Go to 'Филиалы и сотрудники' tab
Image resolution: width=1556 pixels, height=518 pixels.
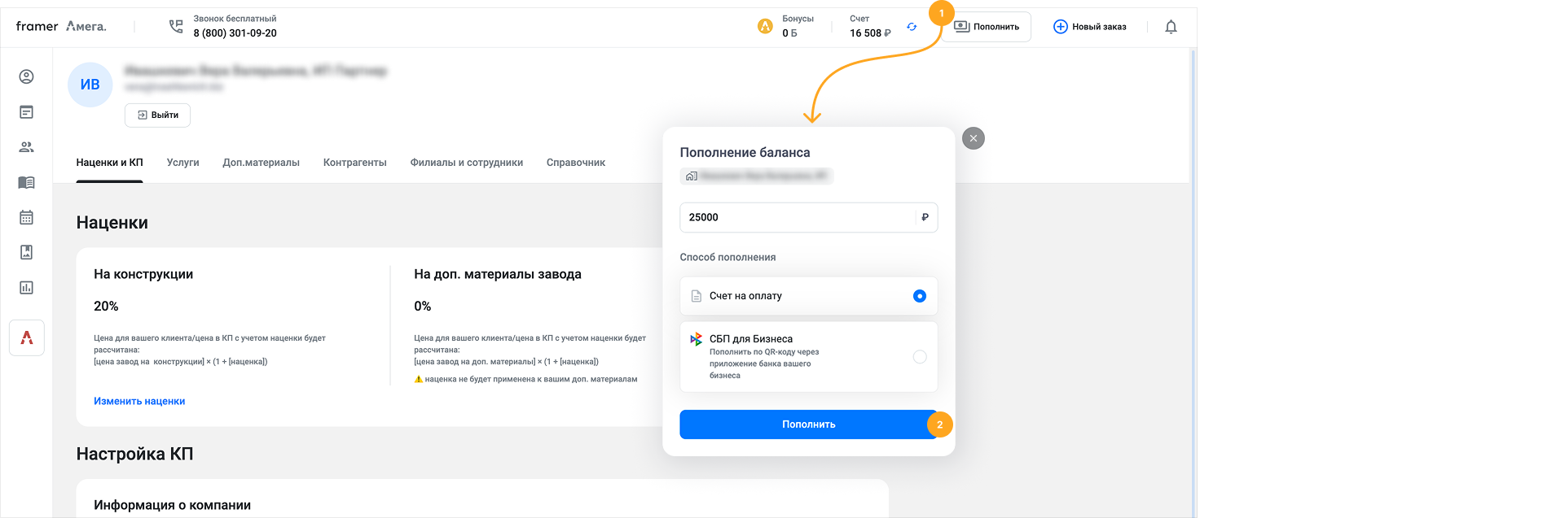(x=466, y=163)
